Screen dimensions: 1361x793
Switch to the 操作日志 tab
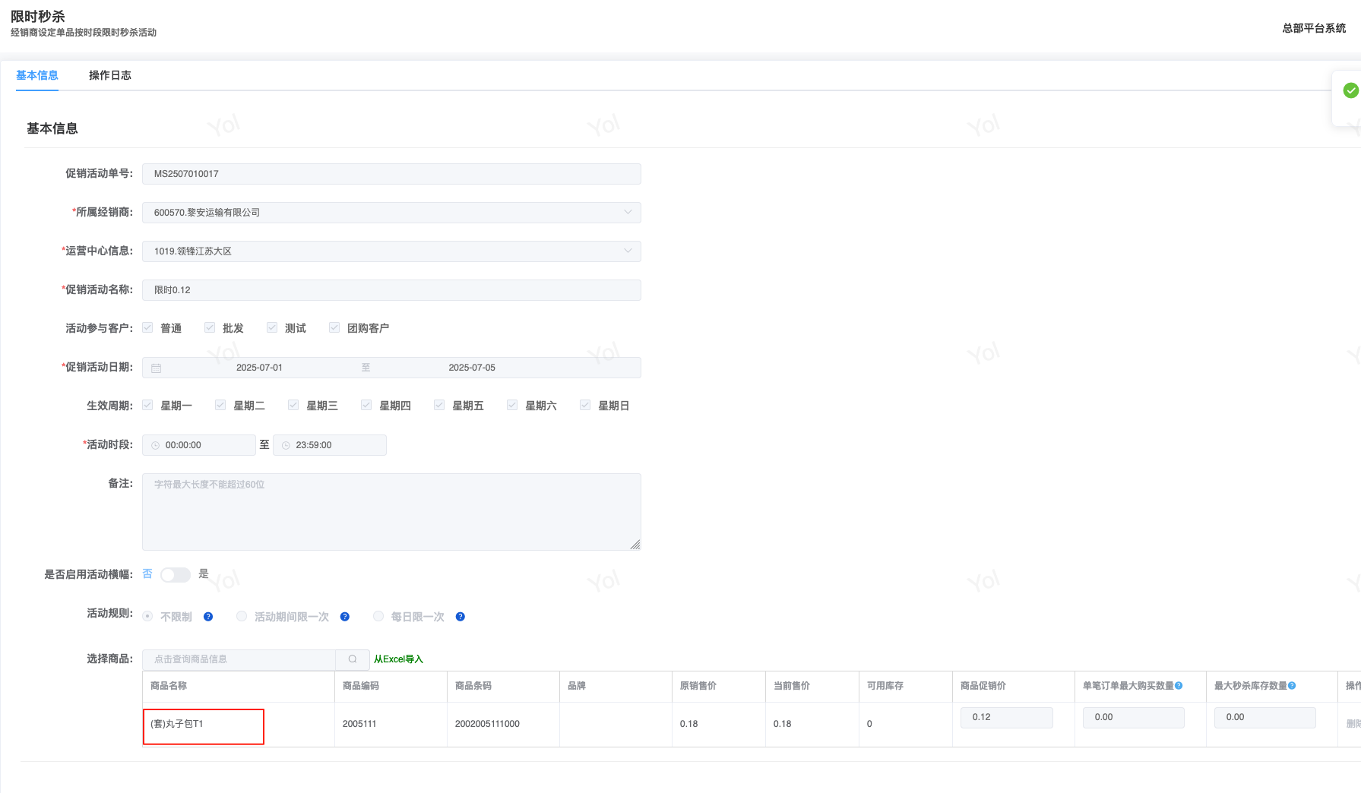click(110, 75)
